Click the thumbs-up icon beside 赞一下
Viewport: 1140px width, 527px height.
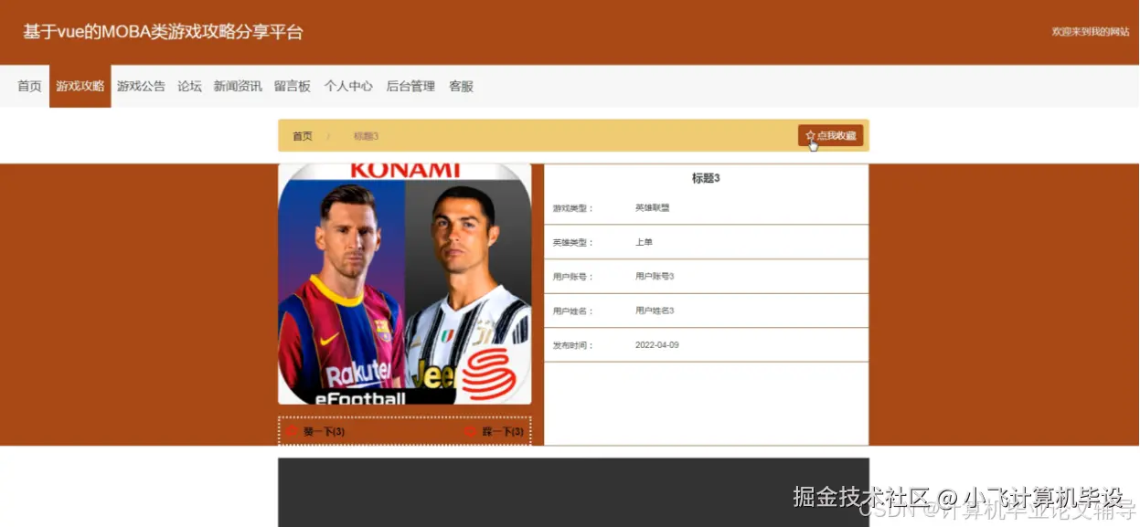[x=292, y=430]
